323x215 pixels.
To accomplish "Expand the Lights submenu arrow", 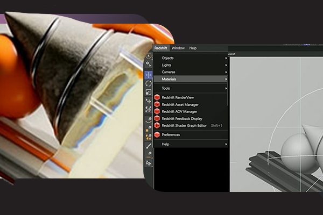I will point(226,65).
